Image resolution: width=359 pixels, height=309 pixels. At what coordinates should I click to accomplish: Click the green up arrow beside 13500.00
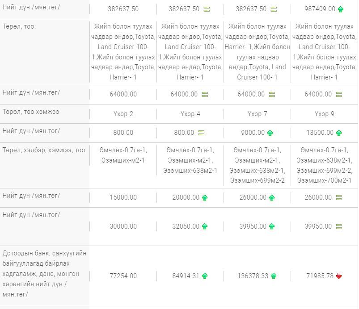[339, 133]
